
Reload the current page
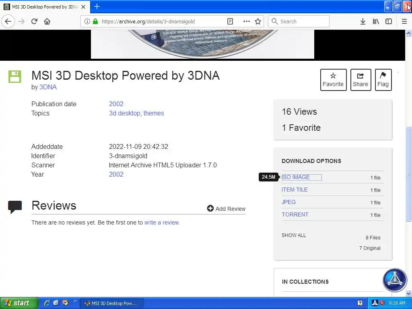point(34,21)
